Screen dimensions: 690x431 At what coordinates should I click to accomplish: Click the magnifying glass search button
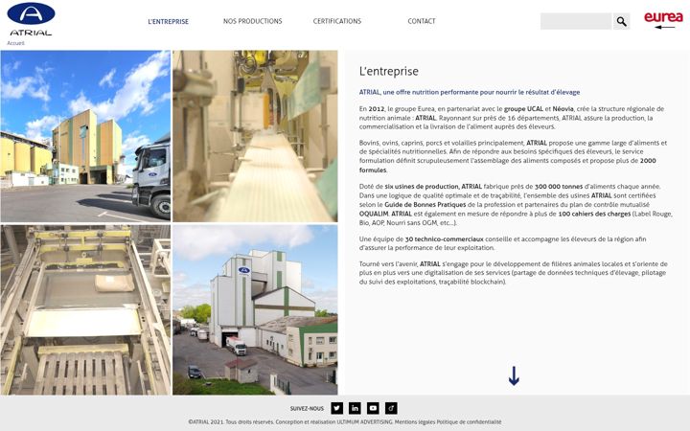pyautogui.click(x=621, y=21)
